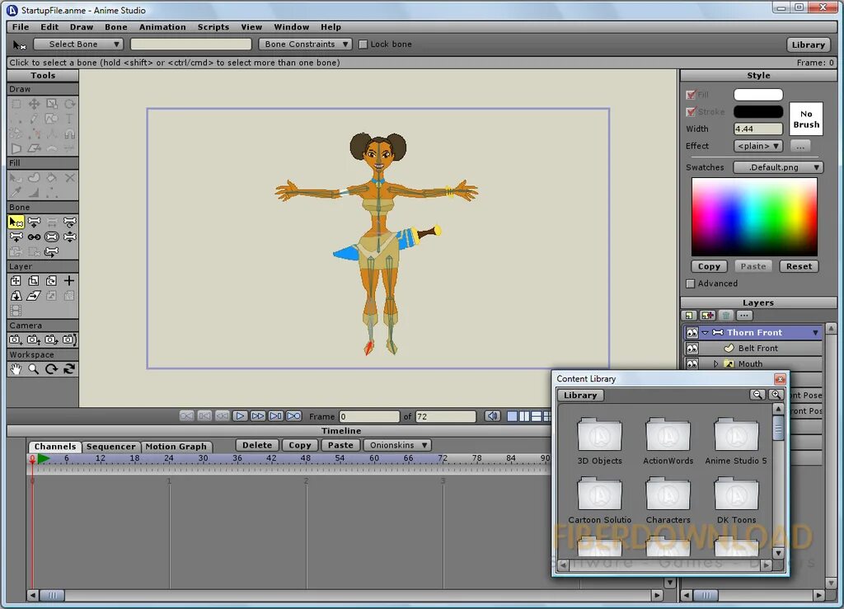844x609 pixels.
Task: Select the Set Origin plus tool
Action: [x=69, y=281]
